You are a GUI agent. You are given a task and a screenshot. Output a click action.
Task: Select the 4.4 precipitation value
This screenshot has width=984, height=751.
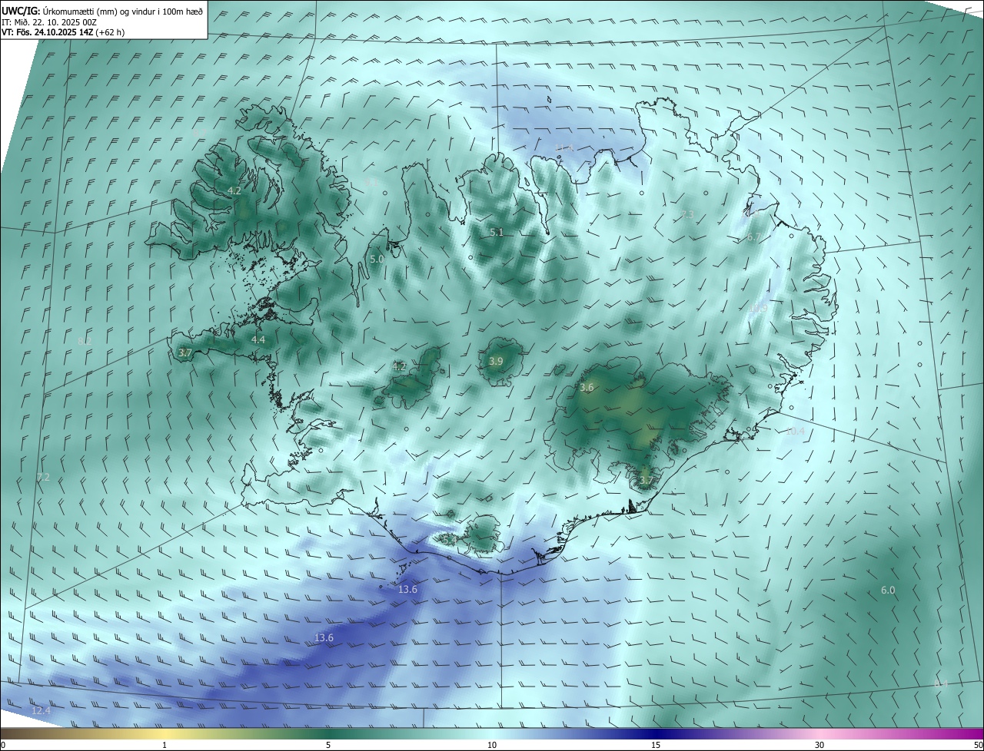tap(258, 339)
